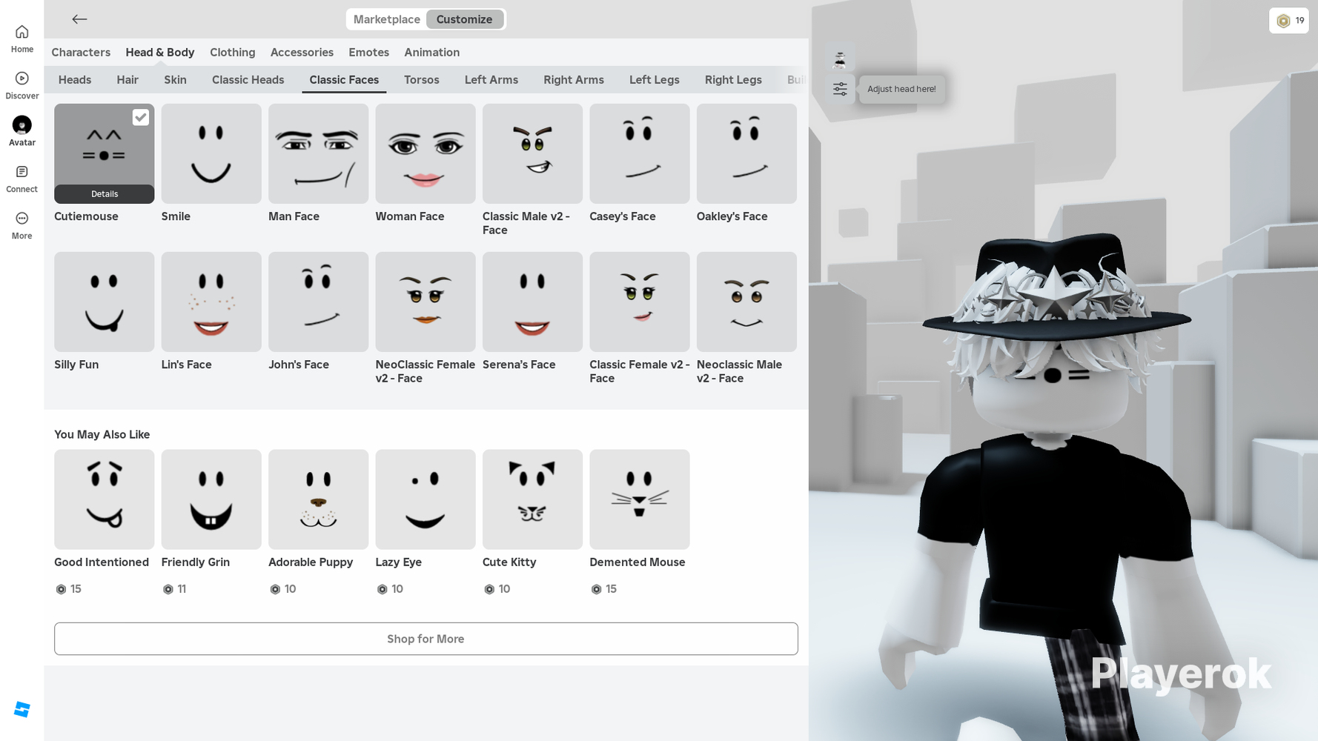Viewport: 1318px width, 741px height.
Task: Switch to the Skin subtab
Action: coord(175,79)
